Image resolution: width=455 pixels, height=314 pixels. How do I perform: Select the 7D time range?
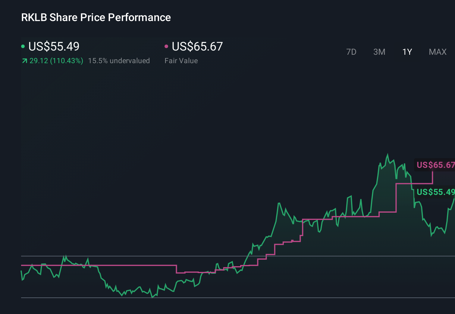352,52
